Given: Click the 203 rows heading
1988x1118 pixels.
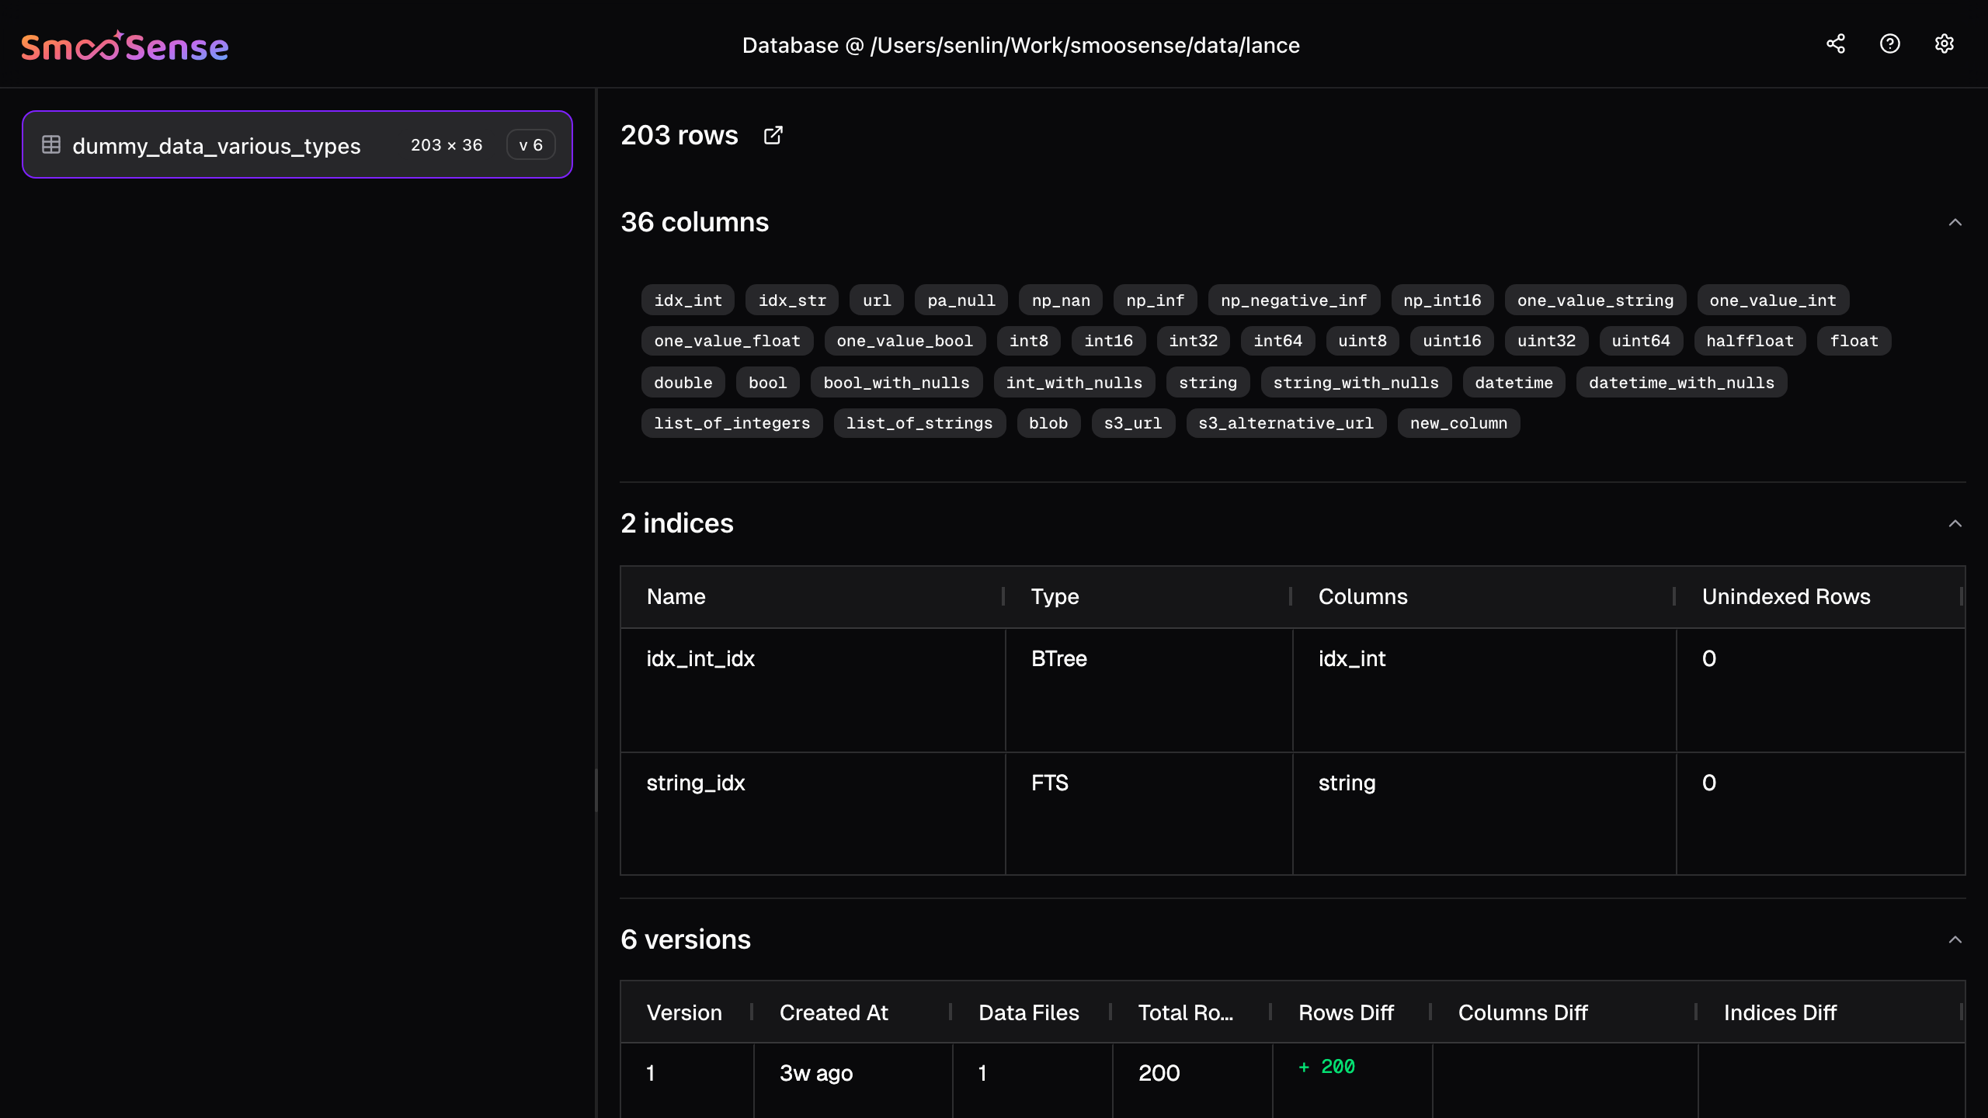Looking at the screenshot, I should 679,134.
